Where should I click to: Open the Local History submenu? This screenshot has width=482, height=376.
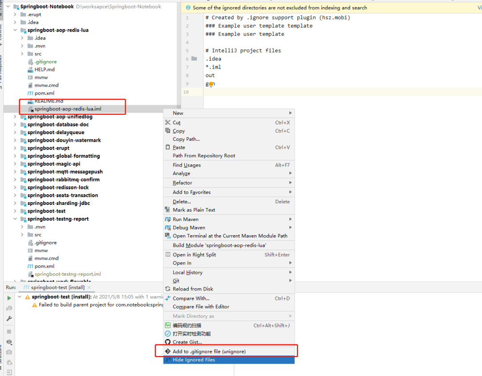229,272
